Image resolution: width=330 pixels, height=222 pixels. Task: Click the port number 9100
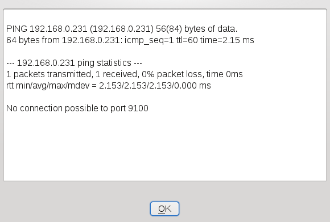pos(138,108)
